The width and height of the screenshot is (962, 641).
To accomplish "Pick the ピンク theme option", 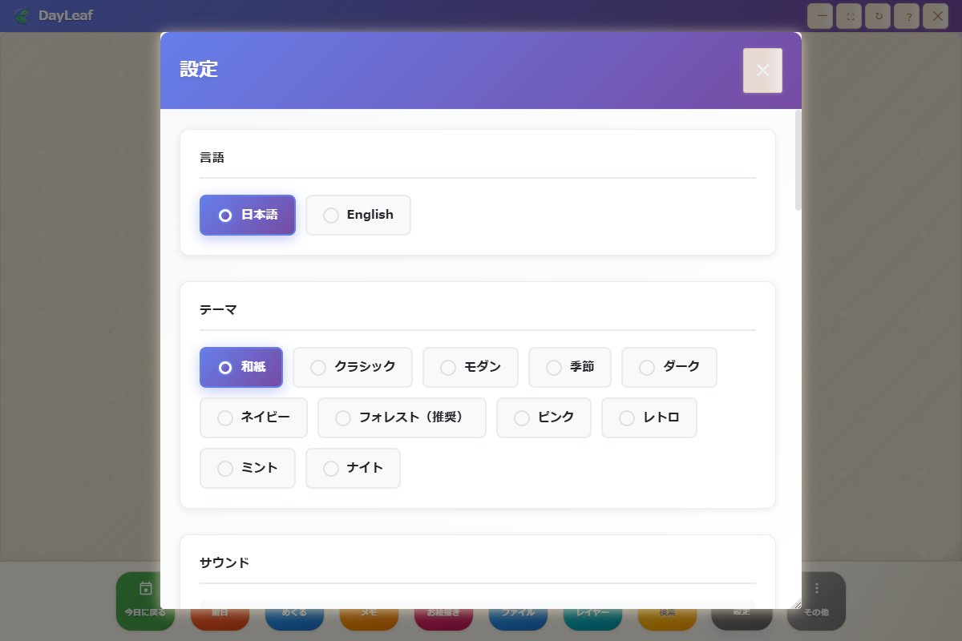I will point(544,417).
